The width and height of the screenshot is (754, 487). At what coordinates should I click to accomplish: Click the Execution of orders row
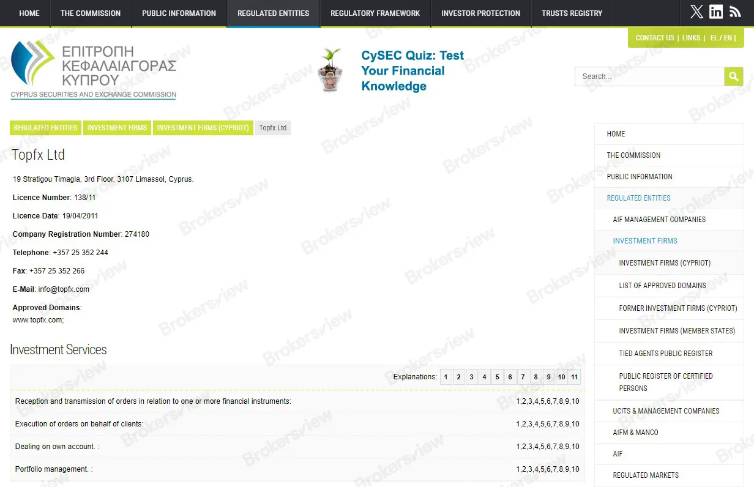click(297, 424)
